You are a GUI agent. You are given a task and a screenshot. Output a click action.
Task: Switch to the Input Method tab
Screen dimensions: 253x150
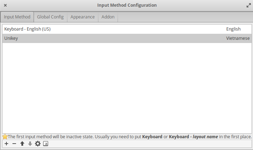tap(17, 17)
